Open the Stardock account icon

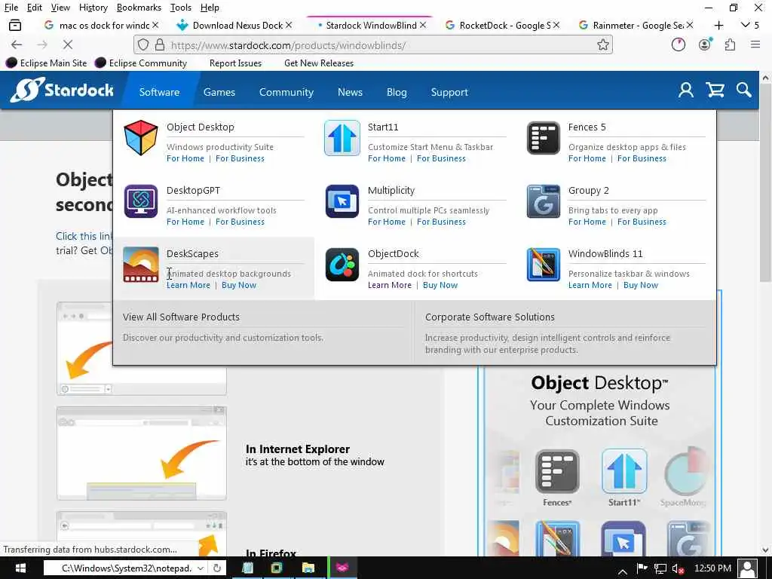point(686,90)
